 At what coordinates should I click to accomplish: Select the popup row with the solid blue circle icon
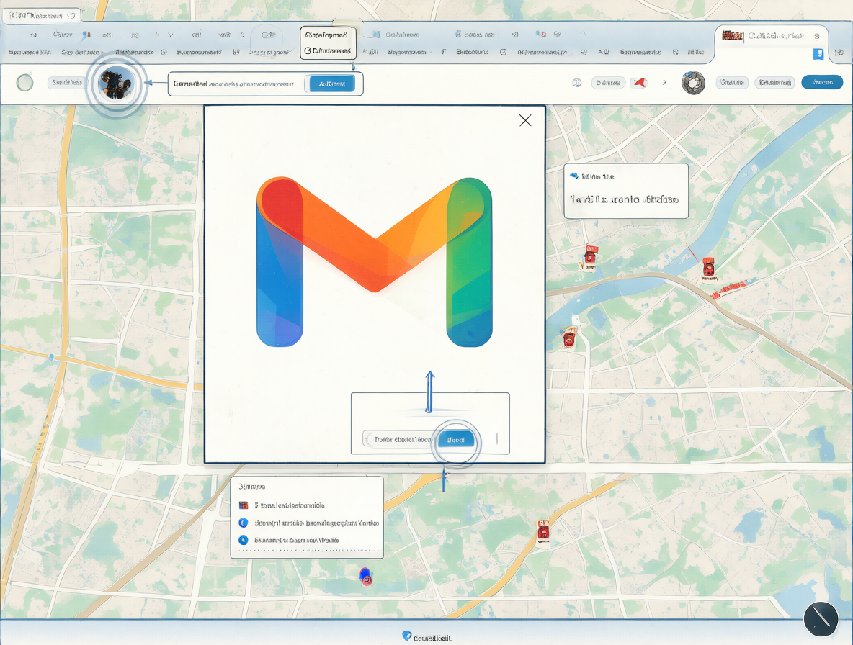[289, 540]
